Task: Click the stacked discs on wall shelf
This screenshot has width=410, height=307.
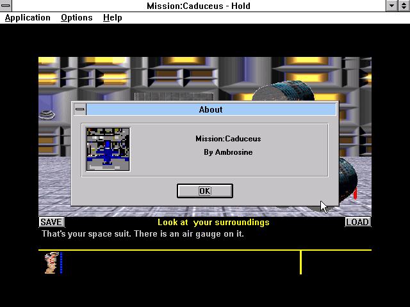Action: click(47, 115)
